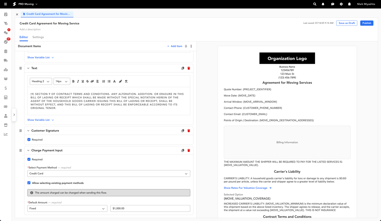Open the hamburger main menu
Viewport: 381px width, 221px height.
coord(5,4)
